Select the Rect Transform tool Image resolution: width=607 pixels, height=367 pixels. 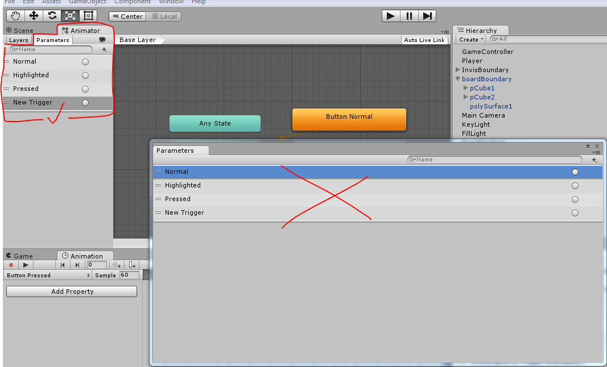[88, 16]
